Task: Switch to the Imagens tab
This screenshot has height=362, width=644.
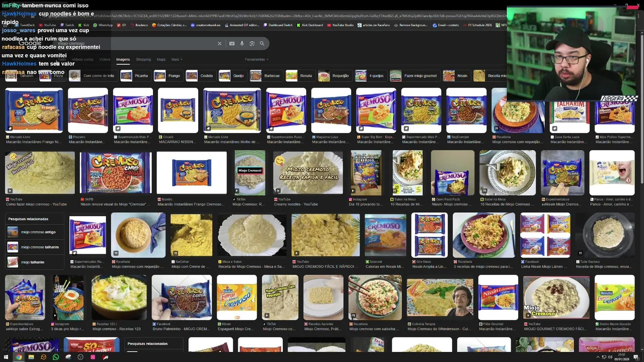Action: [x=123, y=59]
